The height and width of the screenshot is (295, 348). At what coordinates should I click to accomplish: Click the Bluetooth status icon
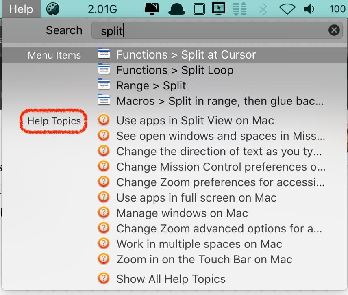click(x=263, y=9)
